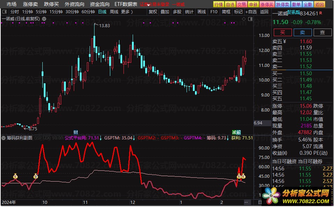Click the orange 交易 button
Viewport: 335px width, 207px height.
point(242,5)
